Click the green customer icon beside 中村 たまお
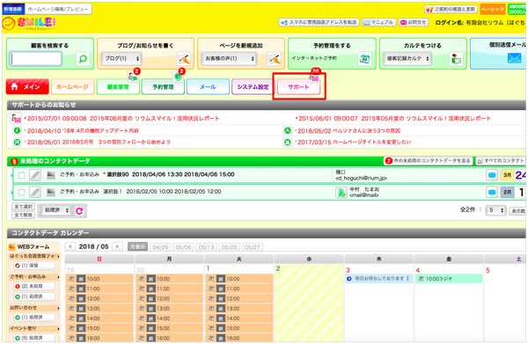The image size is (528, 344). [341, 192]
